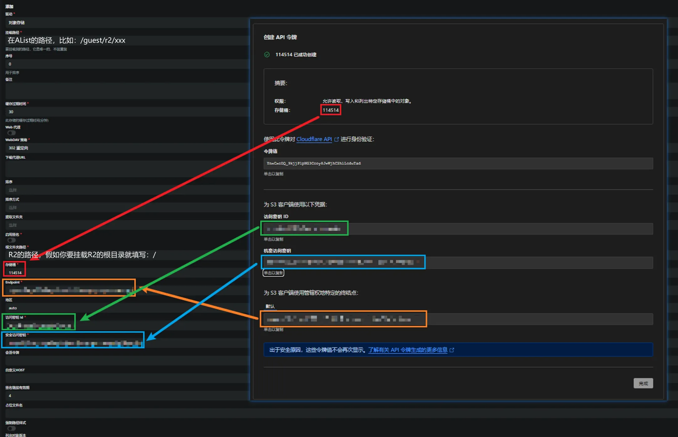Click external link icon after token info link
Image resolution: width=678 pixels, height=437 pixels.
452,350
